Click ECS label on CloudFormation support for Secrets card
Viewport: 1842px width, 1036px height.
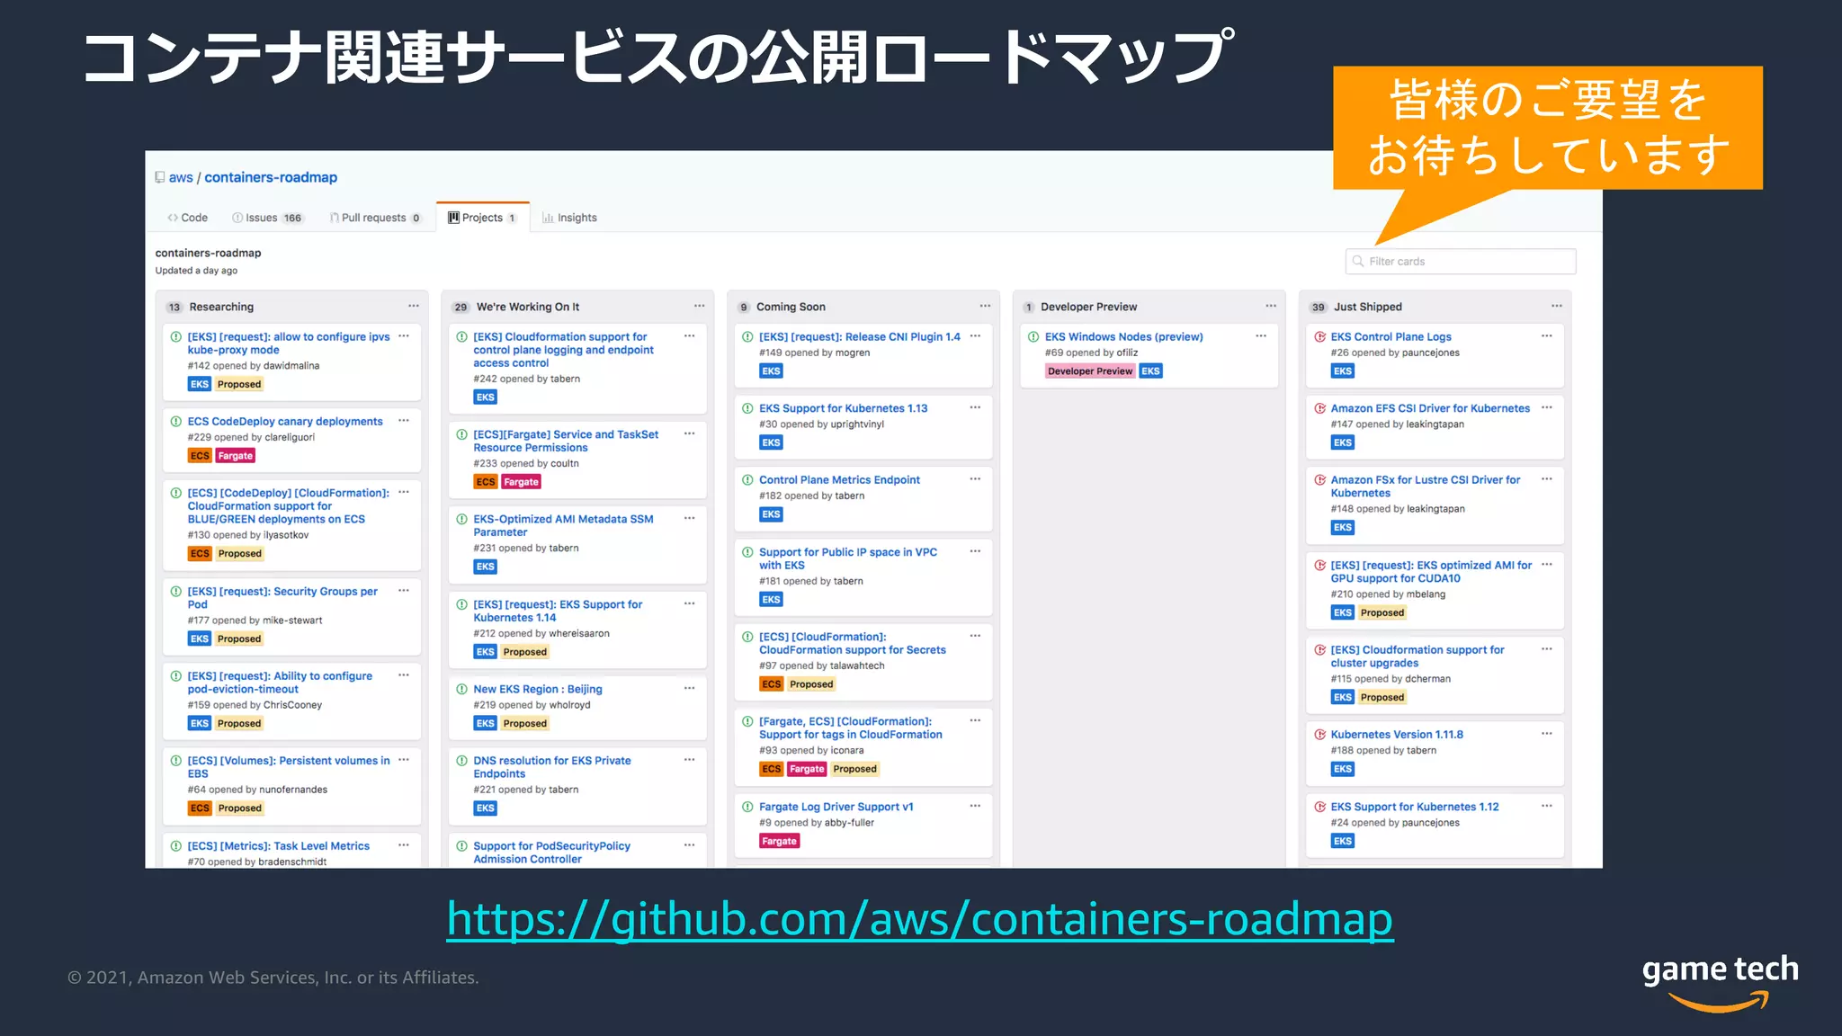click(772, 684)
